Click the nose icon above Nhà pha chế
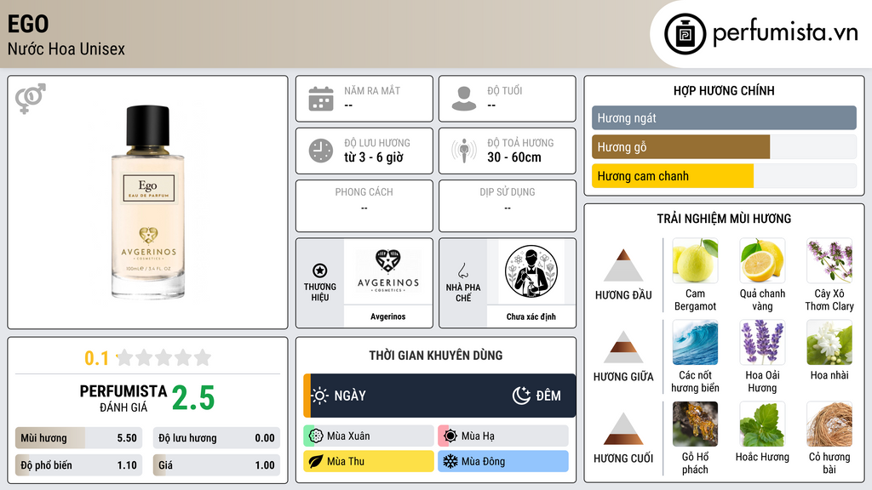 pos(462,271)
